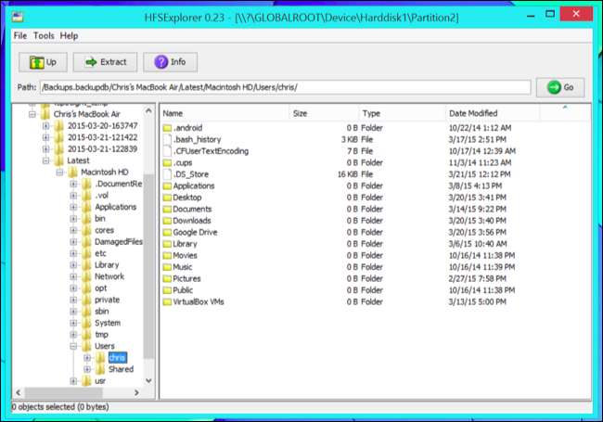Open the Help menu

click(69, 36)
